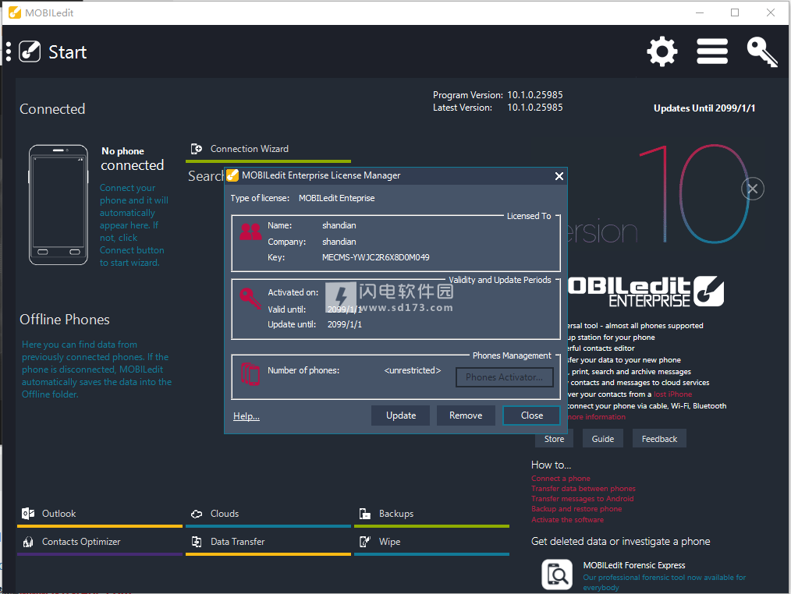Viewport: 791px width, 594px height.
Task: Minimize the MOBILedit window
Action: click(700, 12)
